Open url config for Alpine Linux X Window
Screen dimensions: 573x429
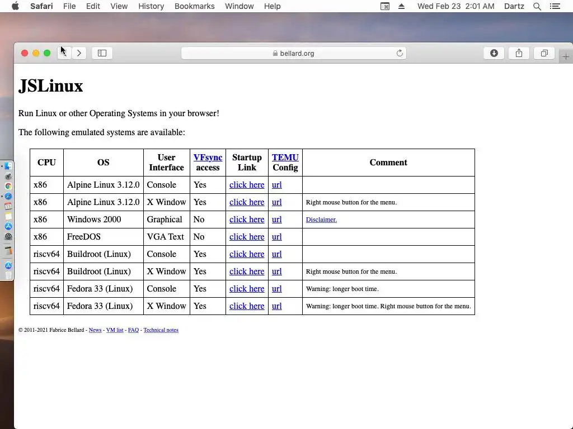[276, 202]
